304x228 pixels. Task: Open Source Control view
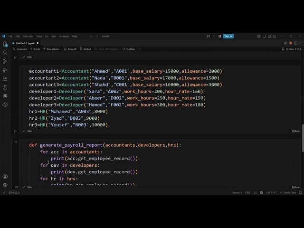click(5, 61)
